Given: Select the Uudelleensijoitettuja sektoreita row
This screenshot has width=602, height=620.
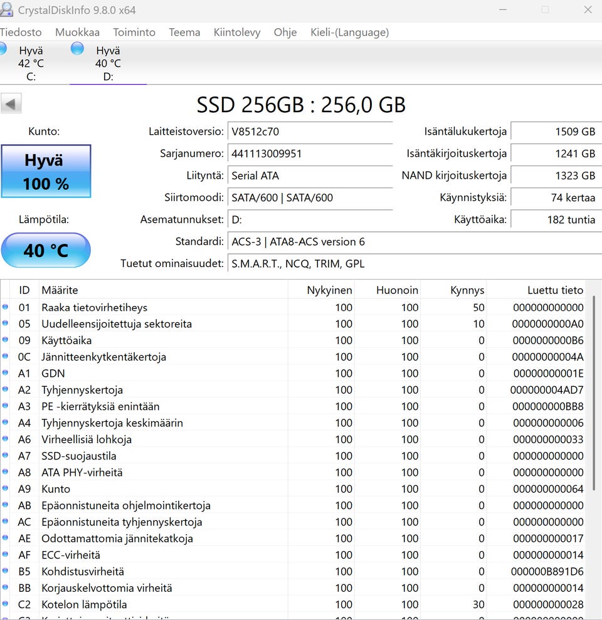Looking at the screenshot, I should pos(117,324).
